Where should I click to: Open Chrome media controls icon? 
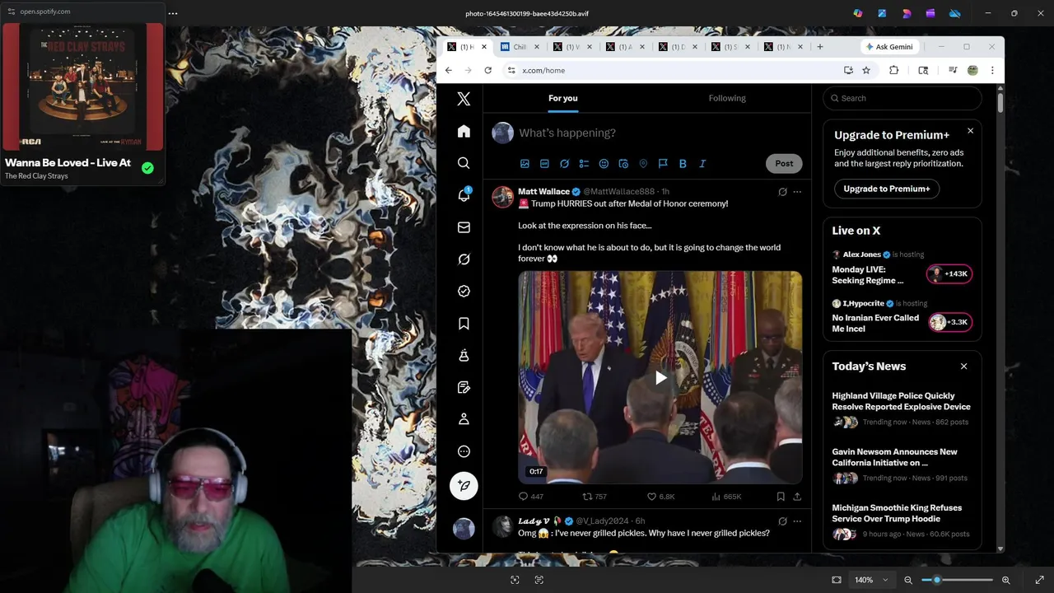(953, 71)
